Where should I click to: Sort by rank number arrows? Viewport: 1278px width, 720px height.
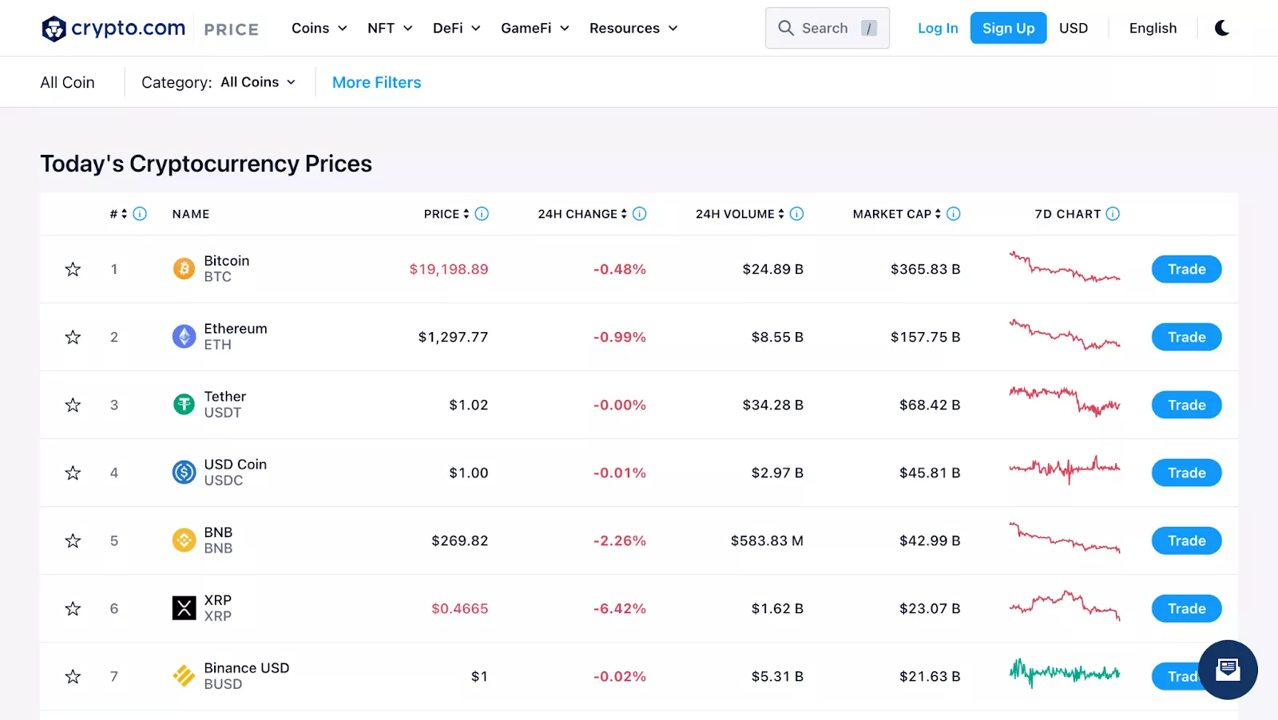pos(125,214)
